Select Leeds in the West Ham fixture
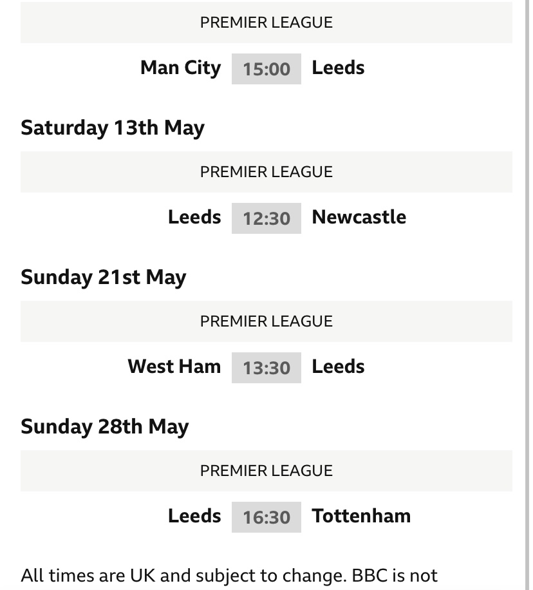533x590 pixels. (x=338, y=366)
